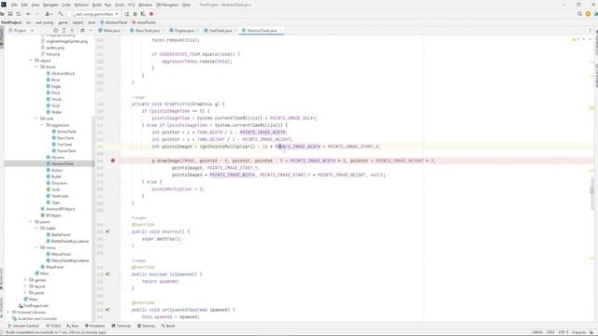
Task: Toggle the red breakpoint on drawImage line
Action: pos(113,161)
